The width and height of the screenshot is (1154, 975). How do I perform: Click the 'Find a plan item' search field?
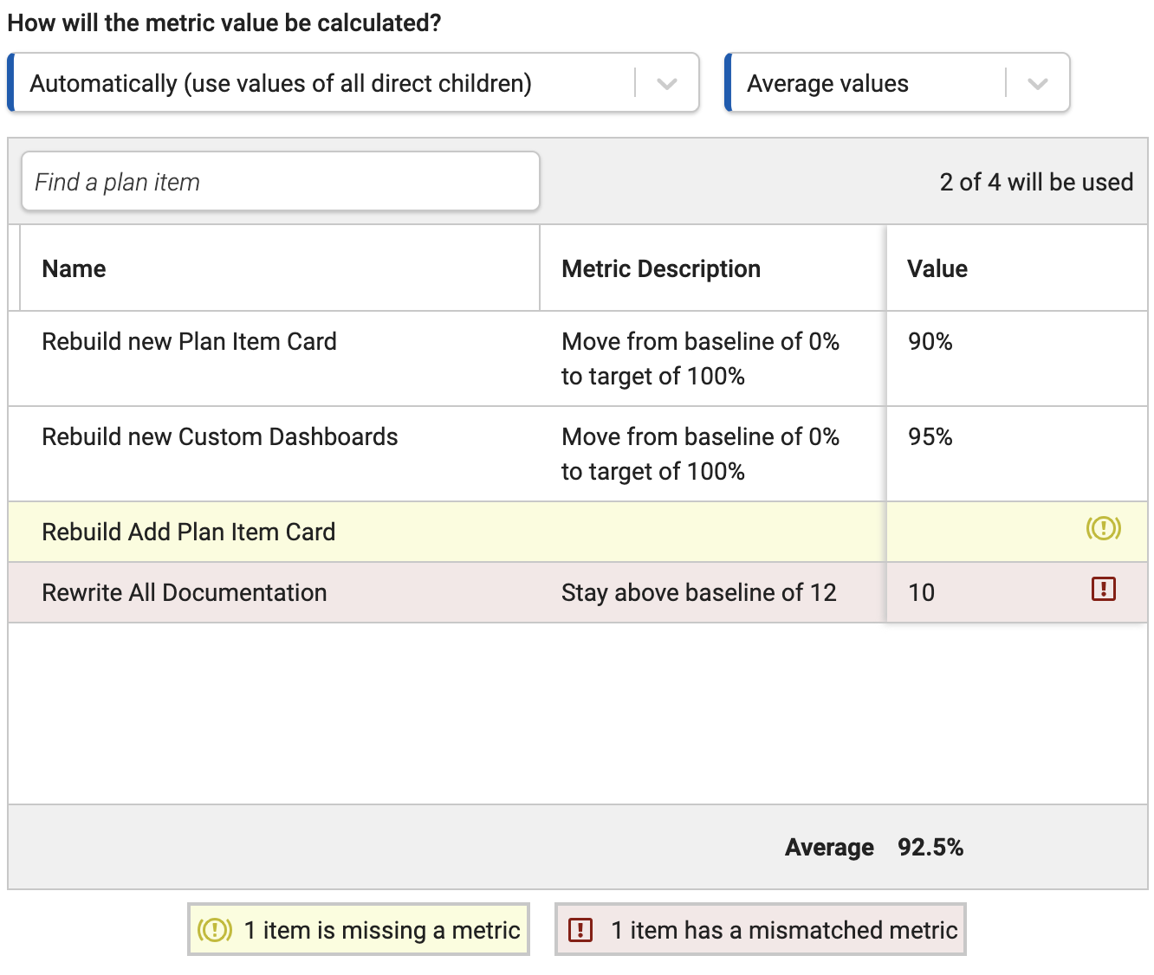(x=281, y=182)
